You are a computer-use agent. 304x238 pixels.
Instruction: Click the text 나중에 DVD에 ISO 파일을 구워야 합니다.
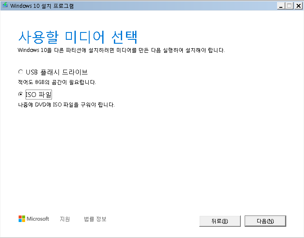[66, 105]
